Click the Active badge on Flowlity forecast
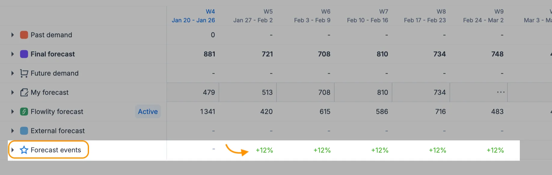The image size is (552, 175). (x=148, y=111)
